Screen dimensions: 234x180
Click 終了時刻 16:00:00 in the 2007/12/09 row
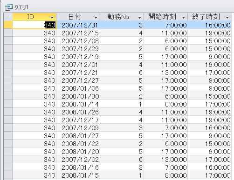210,128
